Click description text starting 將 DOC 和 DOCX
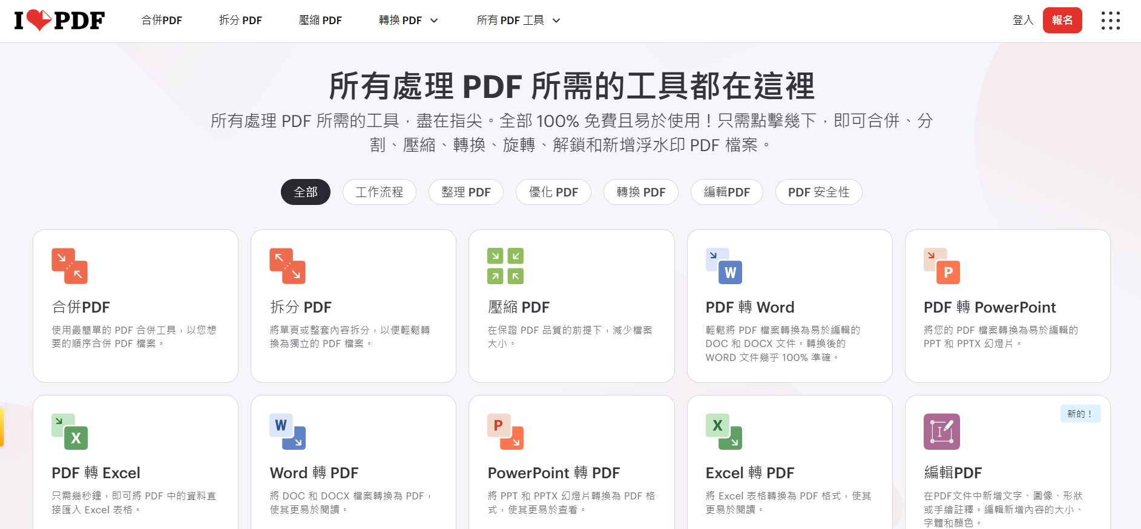The image size is (1141, 529). tap(351, 502)
